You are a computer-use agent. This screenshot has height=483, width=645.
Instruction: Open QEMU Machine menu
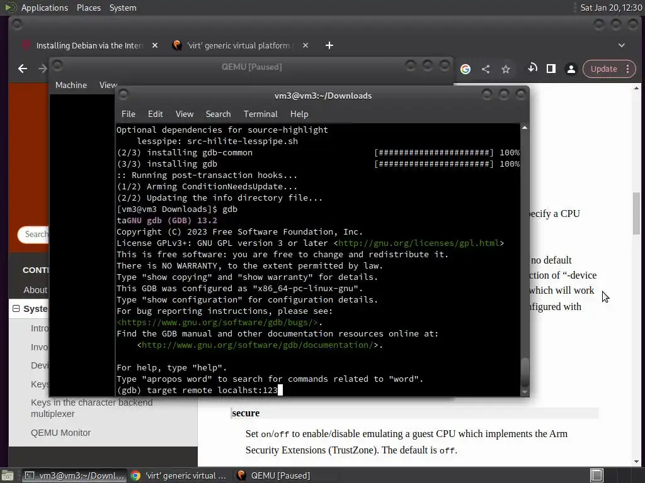click(x=71, y=85)
